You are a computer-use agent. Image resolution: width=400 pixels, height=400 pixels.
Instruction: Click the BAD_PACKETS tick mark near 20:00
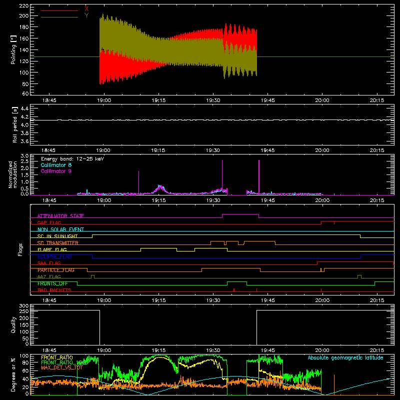(x=321, y=290)
